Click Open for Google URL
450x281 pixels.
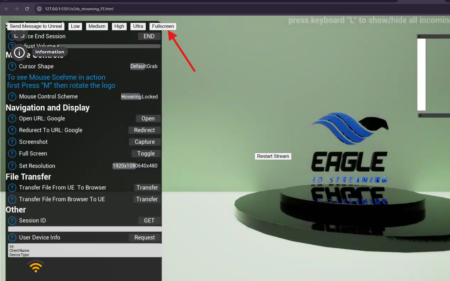click(148, 118)
